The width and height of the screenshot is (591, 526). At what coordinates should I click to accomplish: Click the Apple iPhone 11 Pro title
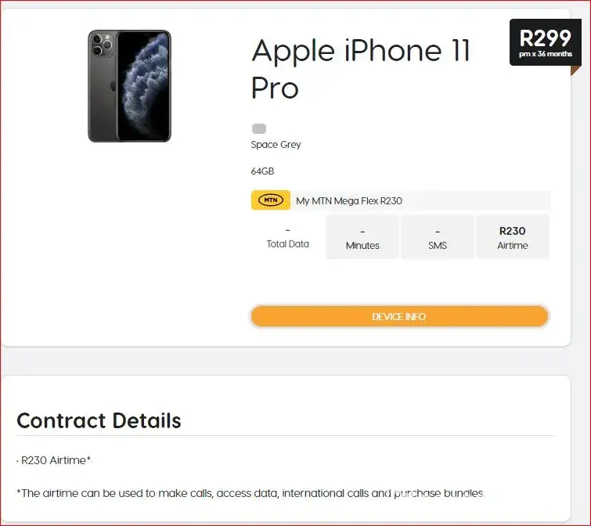coord(361,69)
